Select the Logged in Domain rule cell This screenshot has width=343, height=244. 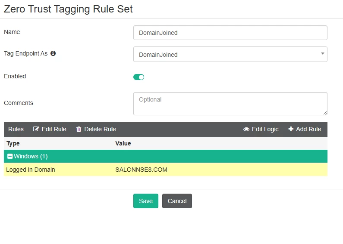click(31, 170)
